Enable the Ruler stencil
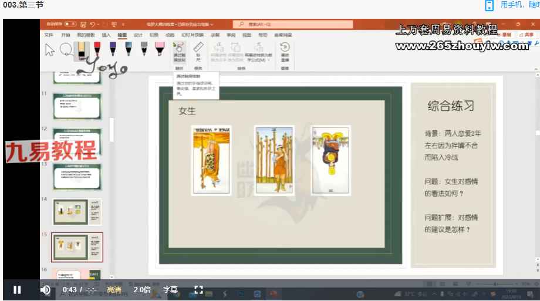This screenshot has height=301, width=540. click(x=198, y=52)
